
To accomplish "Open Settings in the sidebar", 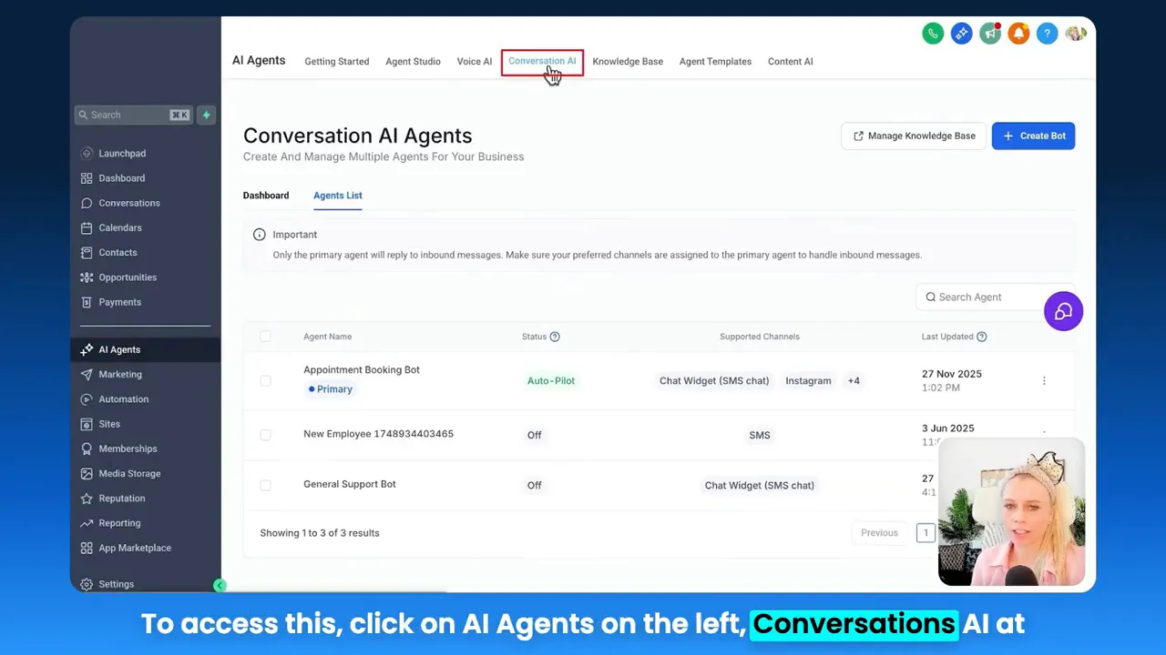I will 116,584.
